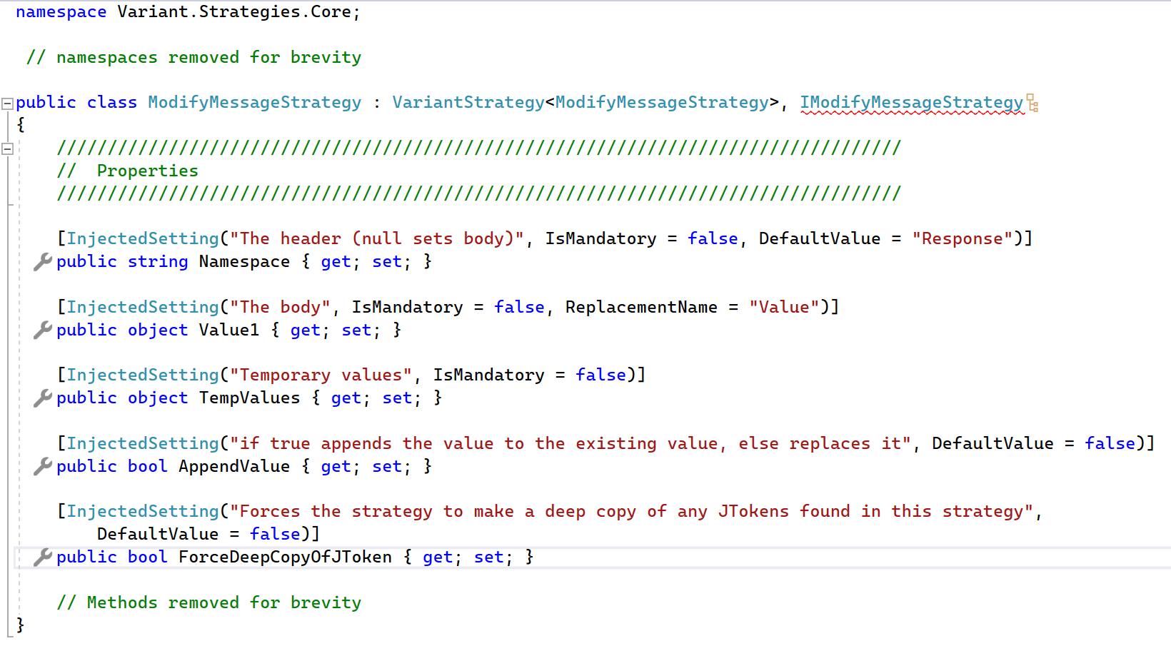The height and width of the screenshot is (656, 1171).
Task: Click the underlined IModifyMessageStrategy interface name
Action: [x=911, y=103]
